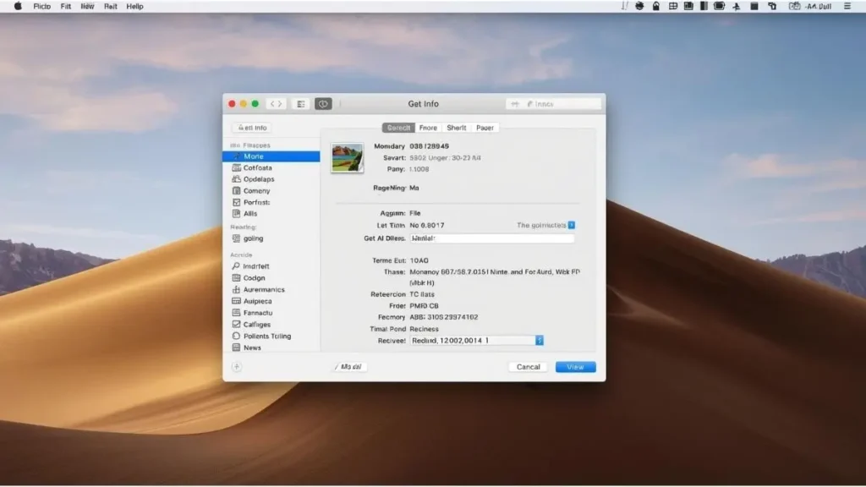The width and height of the screenshot is (866, 487).
Task: Open the Recivee date dropdown
Action: point(539,340)
